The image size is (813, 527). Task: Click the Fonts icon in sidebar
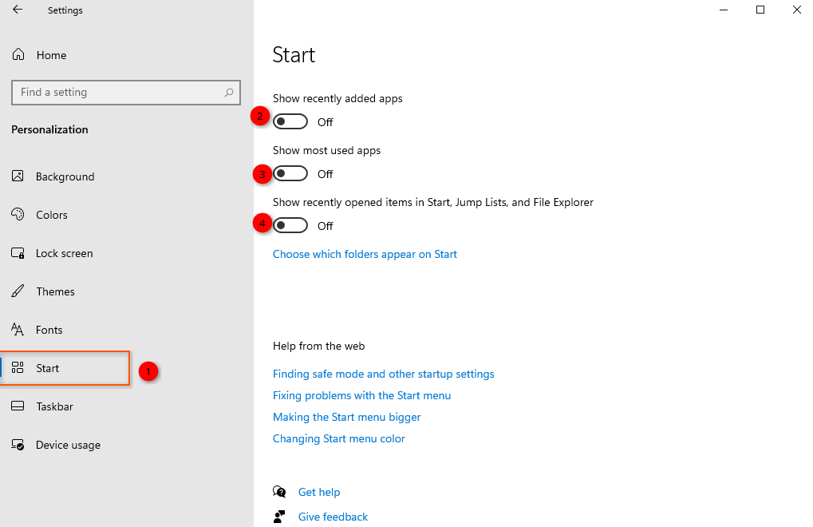(x=18, y=330)
